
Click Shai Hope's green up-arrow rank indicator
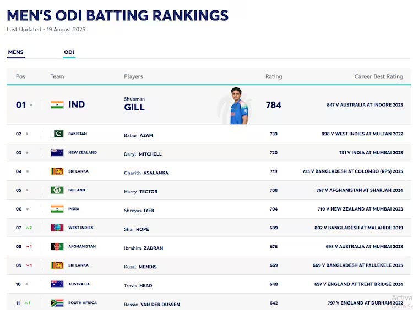28,228
